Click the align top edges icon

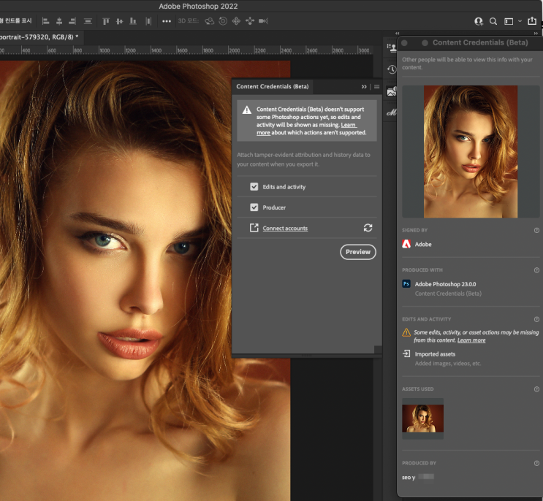pyautogui.click(x=106, y=21)
